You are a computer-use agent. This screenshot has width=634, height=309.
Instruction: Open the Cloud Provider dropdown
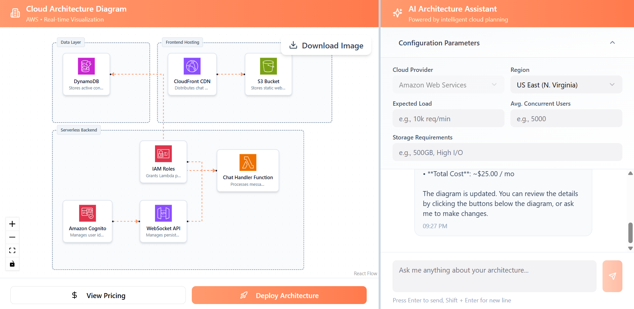click(448, 85)
